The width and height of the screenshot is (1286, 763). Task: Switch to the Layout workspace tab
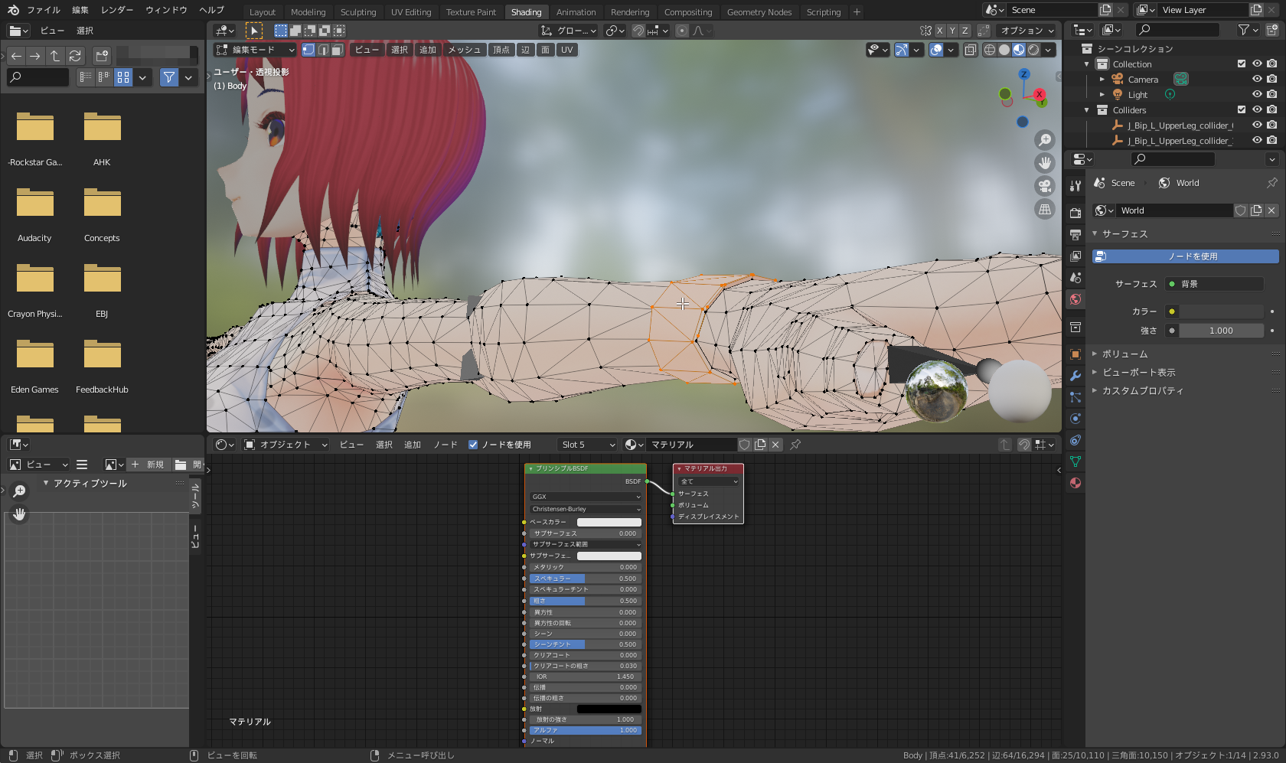tap(263, 12)
